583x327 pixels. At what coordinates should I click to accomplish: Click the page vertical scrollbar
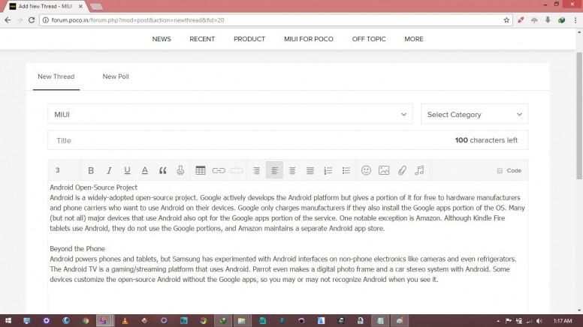(x=579, y=115)
